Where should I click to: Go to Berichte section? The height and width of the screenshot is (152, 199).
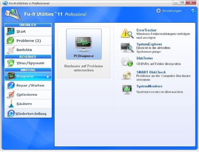point(28,50)
